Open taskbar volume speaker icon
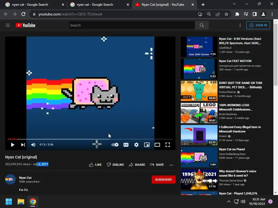The height and width of the screenshot is (208, 278). click(x=243, y=201)
